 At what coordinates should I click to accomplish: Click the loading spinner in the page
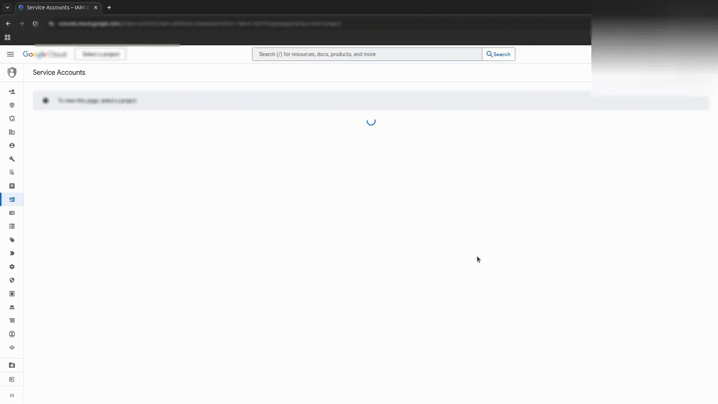tap(371, 122)
